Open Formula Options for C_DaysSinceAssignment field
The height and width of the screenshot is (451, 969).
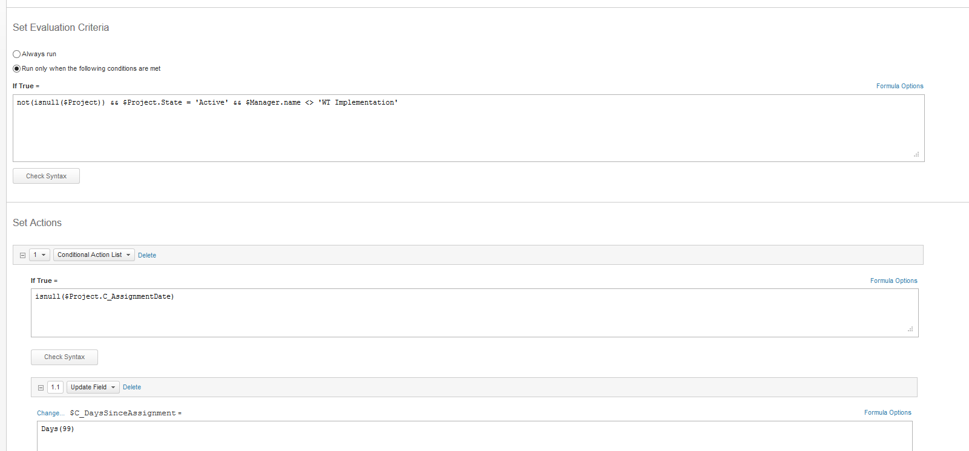(x=888, y=412)
